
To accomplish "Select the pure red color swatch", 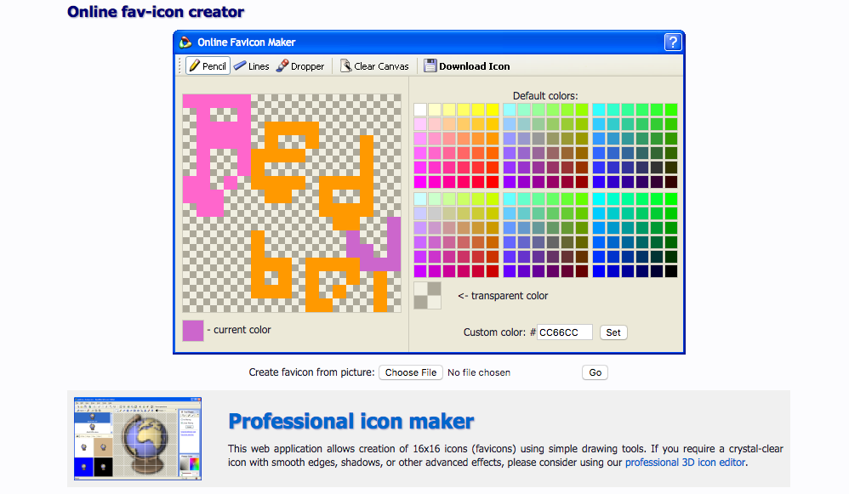I will click(492, 182).
